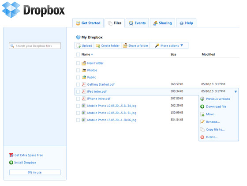
Task: Choose Previous versions from context menu
Action: pos(218,99)
